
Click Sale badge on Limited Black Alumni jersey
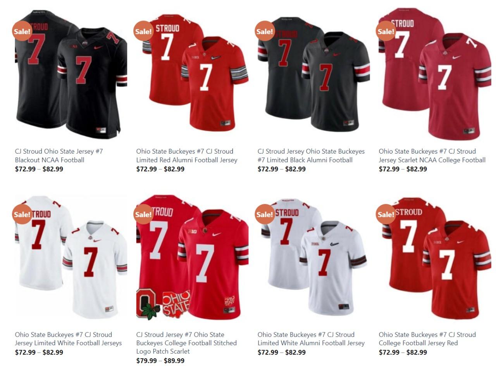pyautogui.click(x=265, y=31)
